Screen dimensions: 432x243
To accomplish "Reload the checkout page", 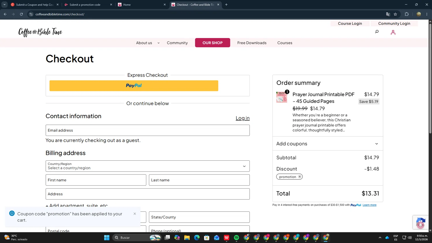I will tap(21, 14).
